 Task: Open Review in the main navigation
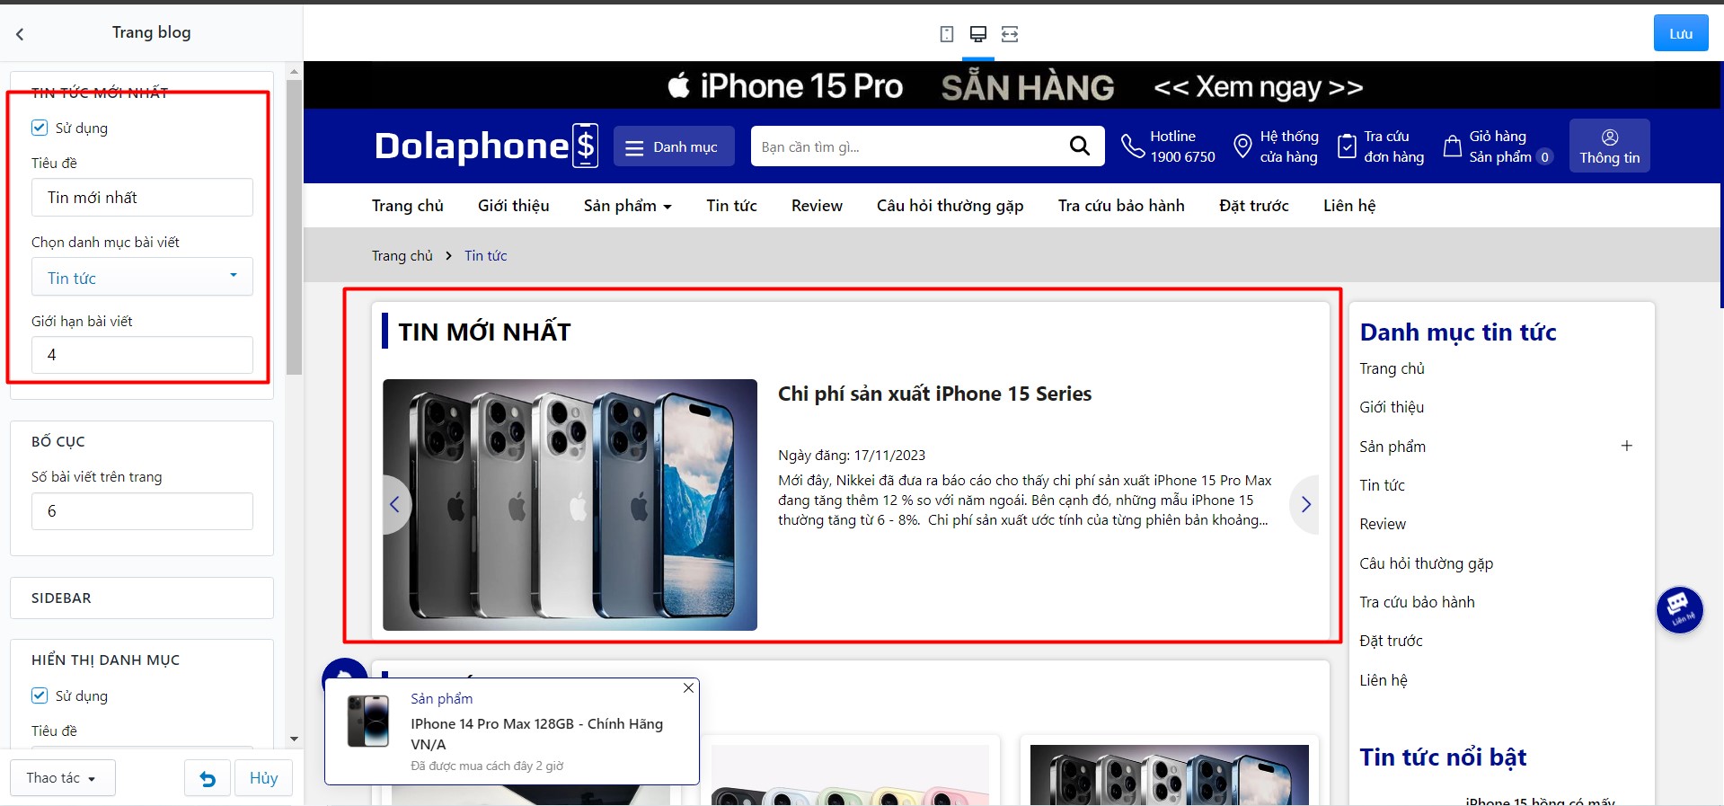pyautogui.click(x=817, y=206)
